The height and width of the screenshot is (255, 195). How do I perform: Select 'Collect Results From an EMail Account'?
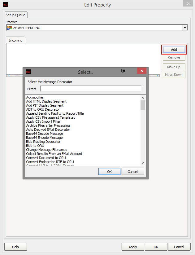point(54,154)
